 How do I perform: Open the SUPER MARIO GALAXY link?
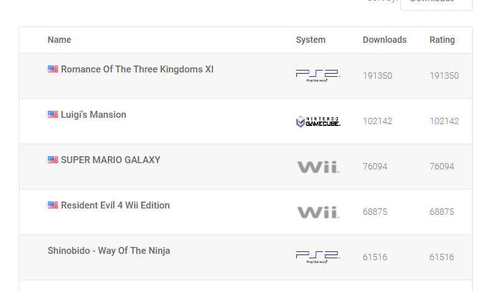pyautogui.click(x=110, y=160)
